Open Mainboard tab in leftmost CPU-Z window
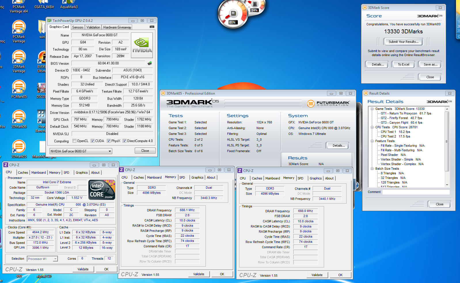The width and height of the screenshot is (460, 283). 39,173
